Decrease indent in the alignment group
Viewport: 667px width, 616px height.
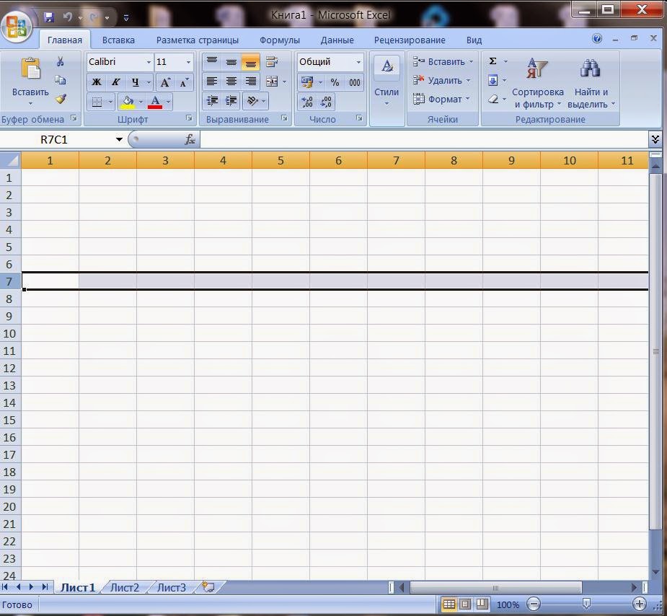(x=212, y=101)
